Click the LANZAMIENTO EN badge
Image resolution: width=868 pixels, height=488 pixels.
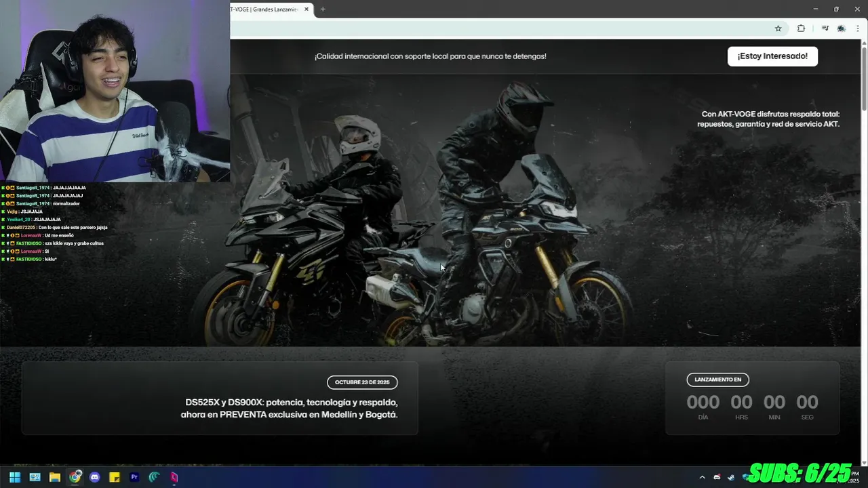click(x=717, y=380)
